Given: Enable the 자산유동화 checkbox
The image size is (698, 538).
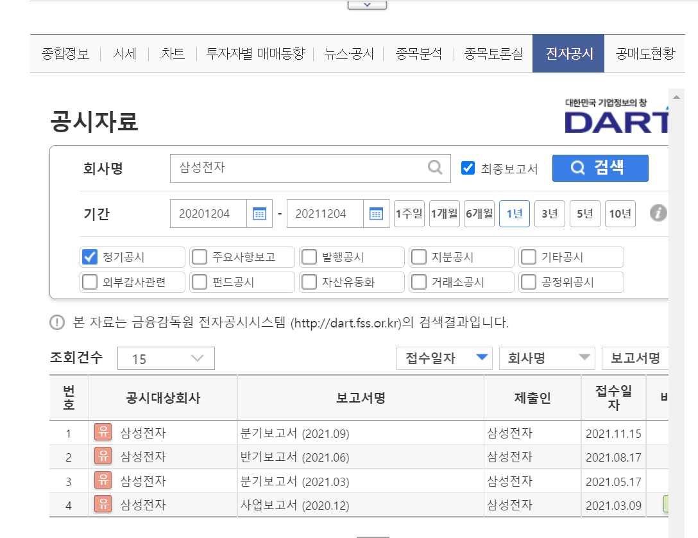Looking at the screenshot, I should pos(309,281).
